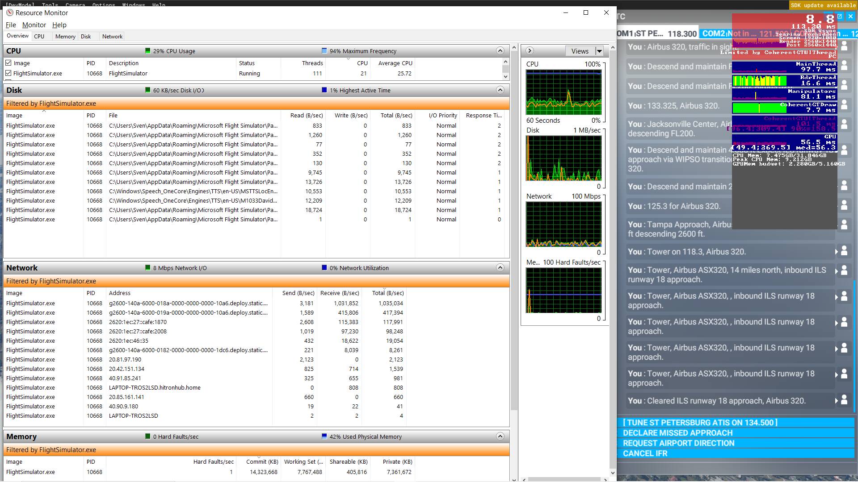Close the ATC panel with X icon

point(851,17)
